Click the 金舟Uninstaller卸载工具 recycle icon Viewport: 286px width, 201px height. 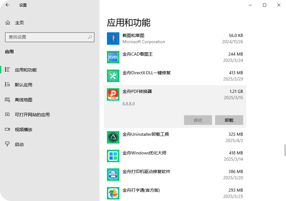click(113, 137)
